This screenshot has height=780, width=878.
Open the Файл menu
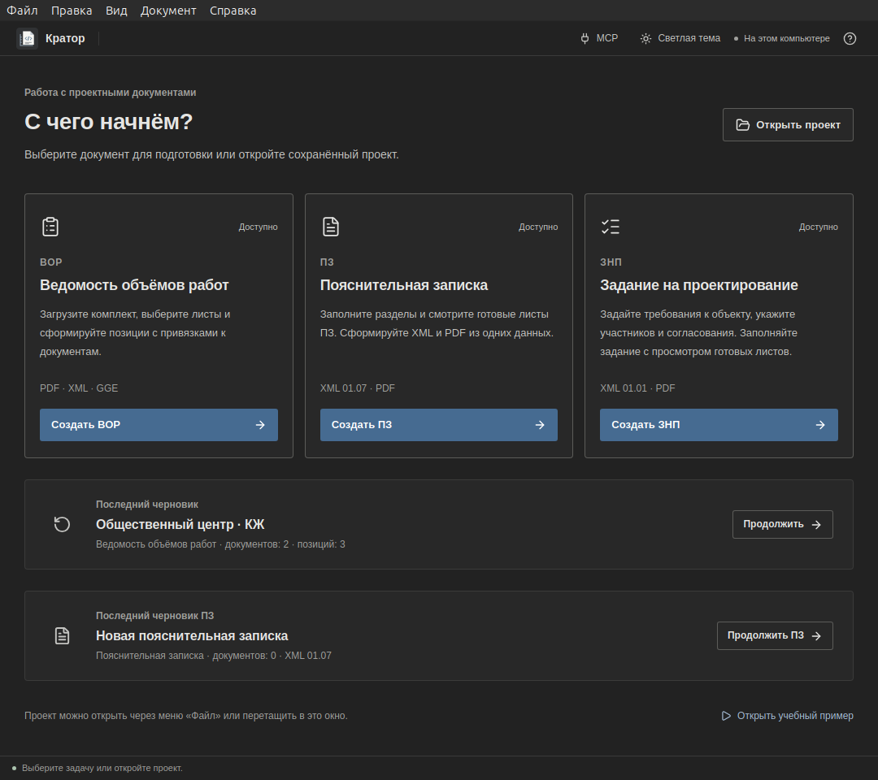tap(22, 11)
